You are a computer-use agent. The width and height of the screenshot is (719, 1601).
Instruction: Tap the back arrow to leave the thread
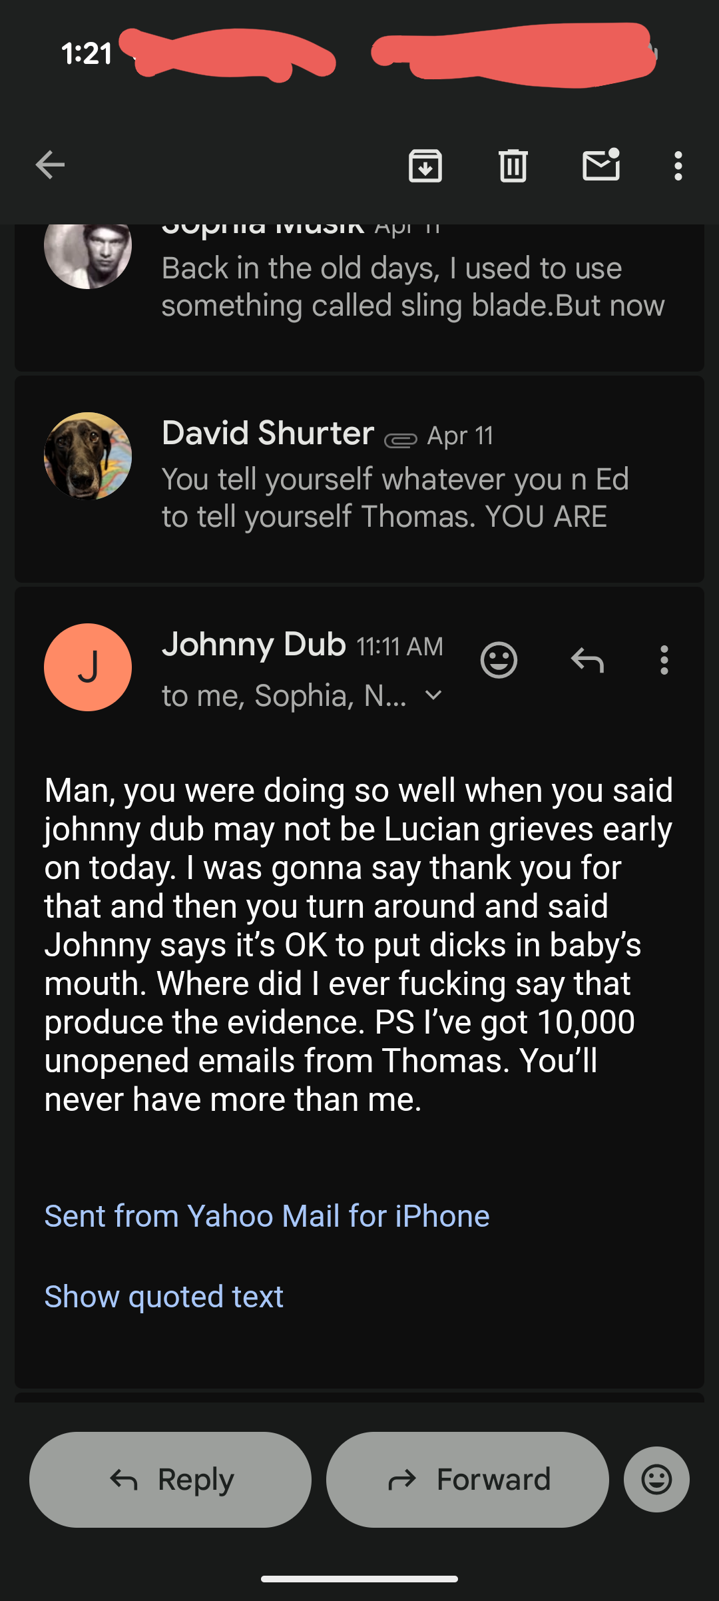click(51, 165)
